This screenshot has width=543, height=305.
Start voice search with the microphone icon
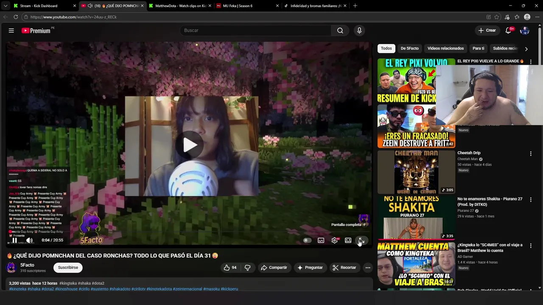(x=359, y=30)
